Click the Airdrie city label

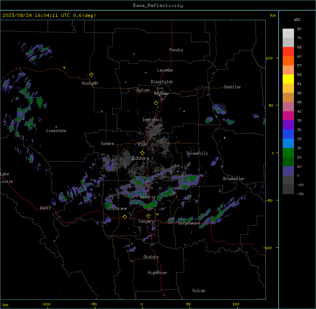tap(148, 197)
